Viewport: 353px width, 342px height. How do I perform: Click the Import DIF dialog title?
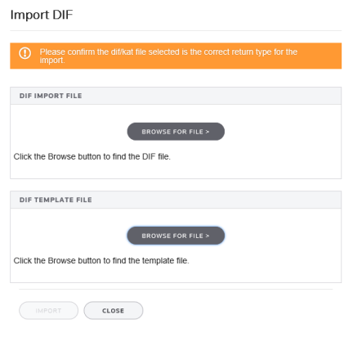pos(42,15)
